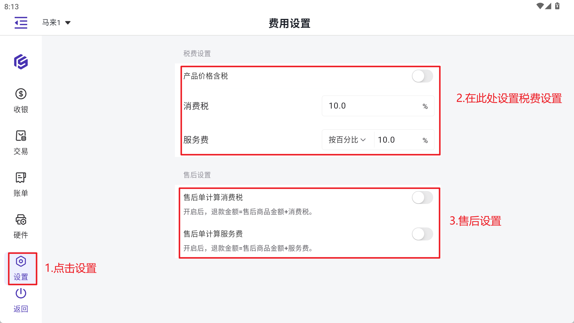Open the 硬件 hardware icon
Image resolution: width=574 pixels, height=323 pixels.
pos(21,220)
